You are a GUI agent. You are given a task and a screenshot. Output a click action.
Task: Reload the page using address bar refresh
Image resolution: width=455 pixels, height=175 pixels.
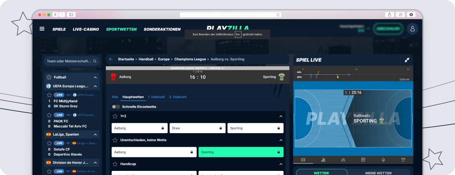(x=278, y=15)
